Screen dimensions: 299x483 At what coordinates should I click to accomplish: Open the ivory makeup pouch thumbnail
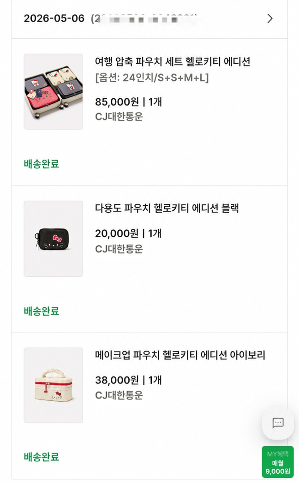click(x=54, y=385)
